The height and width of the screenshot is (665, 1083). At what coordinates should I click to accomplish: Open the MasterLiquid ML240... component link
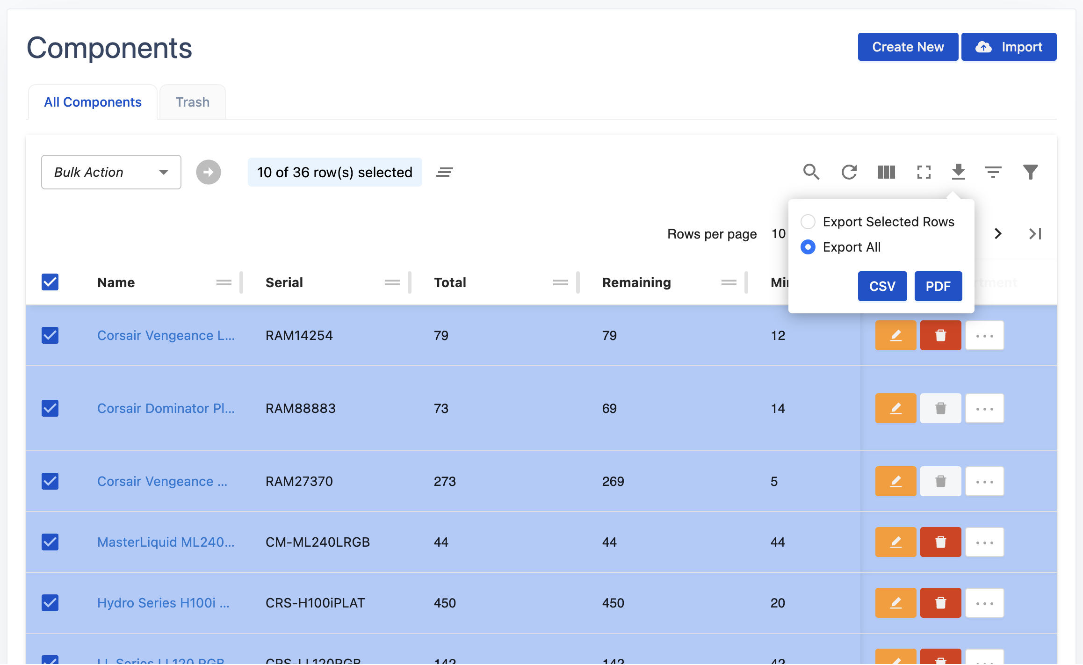166,542
